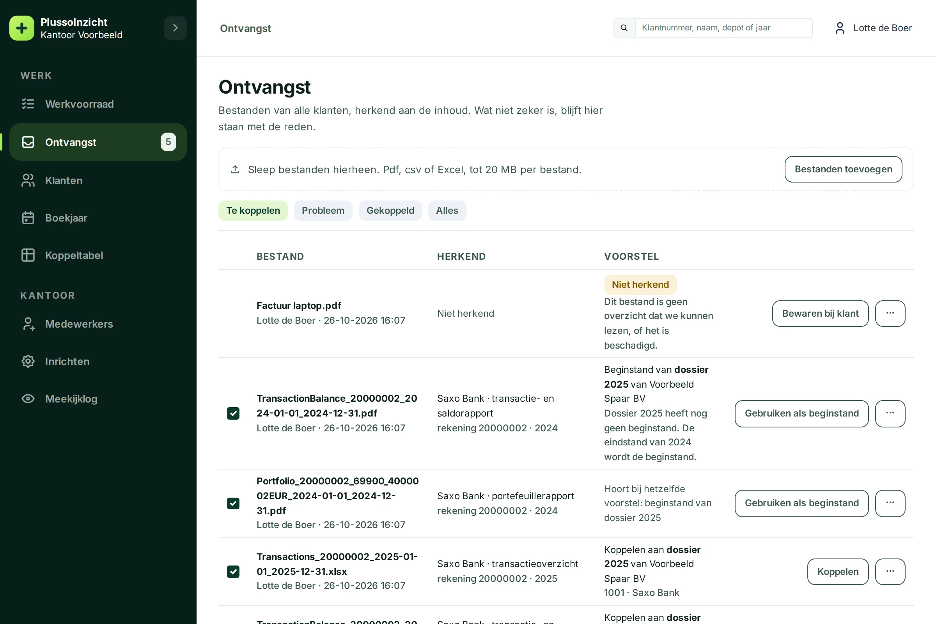Click Koppelen for Transactions_20000002 xlsx

(x=838, y=572)
